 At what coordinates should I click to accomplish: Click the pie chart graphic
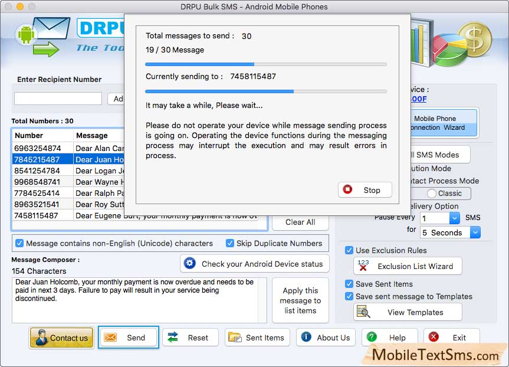tap(451, 51)
